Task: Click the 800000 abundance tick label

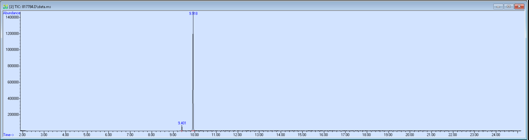Action: 13,66
